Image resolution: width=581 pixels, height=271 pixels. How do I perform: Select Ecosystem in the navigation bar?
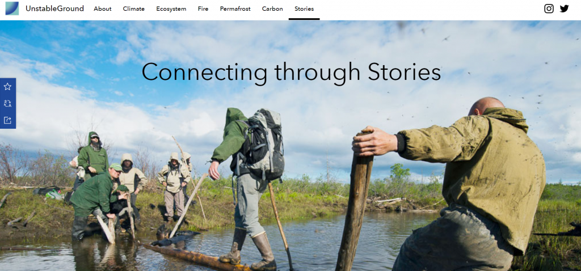coord(171,9)
